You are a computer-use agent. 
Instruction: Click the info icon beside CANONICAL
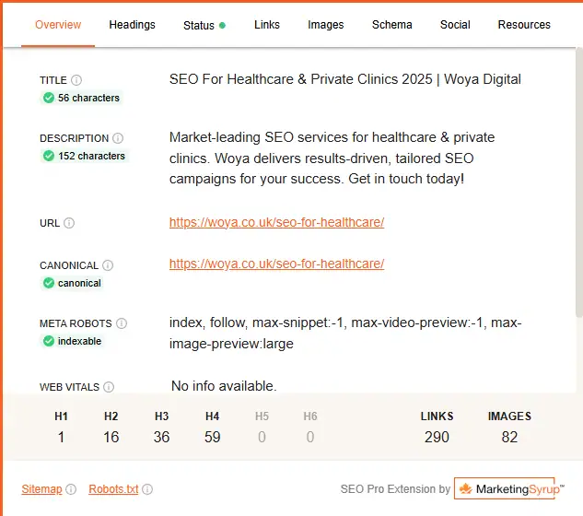click(108, 265)
